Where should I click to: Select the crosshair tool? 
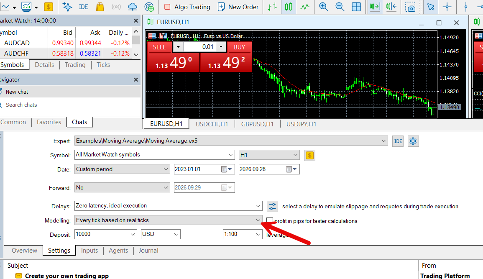pos(447,7)
